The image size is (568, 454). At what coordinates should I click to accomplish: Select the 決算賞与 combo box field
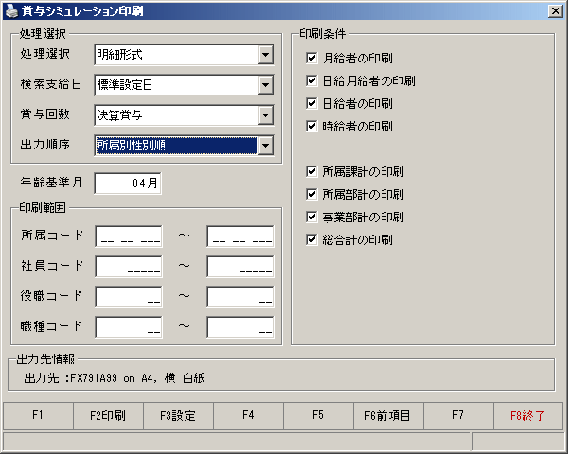(x=184, y=115)
